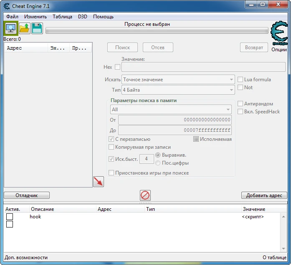Image resolution: width=291 pixels, height=265 pixels.
Task: Click the До end address field
Action: 175,130
